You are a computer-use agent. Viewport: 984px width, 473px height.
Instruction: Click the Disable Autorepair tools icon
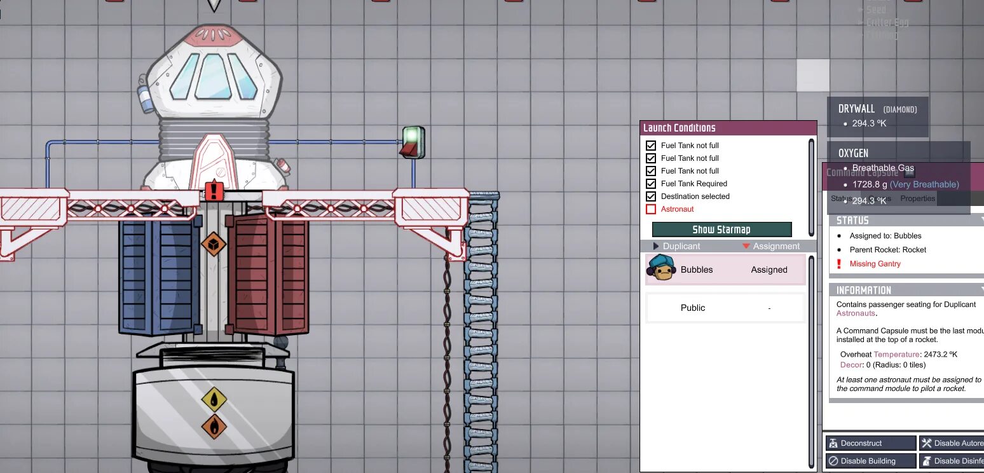click(927, 443)
